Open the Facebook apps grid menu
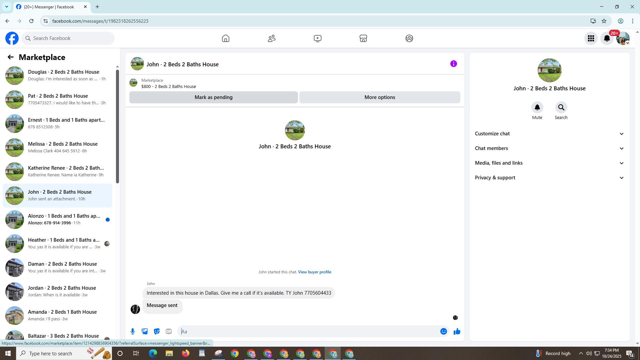Image resolution: width=640 pixels, height=360 pixels. 591,38
